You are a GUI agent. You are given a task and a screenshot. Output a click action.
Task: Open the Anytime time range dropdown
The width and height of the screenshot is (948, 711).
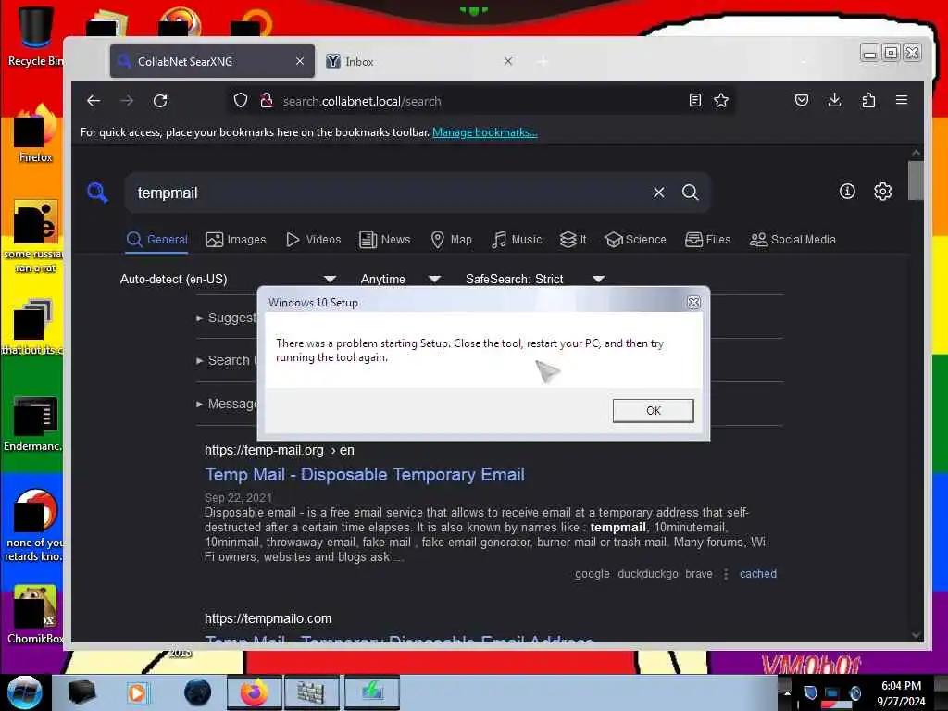click(400, 280)
